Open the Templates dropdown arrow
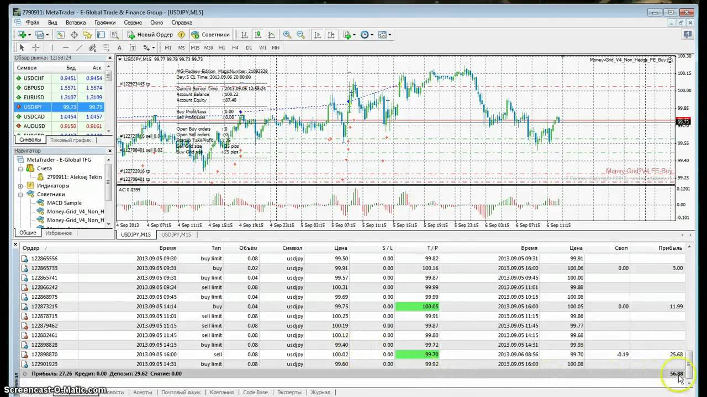The image size is (707, 397). [x=390, y=34]
